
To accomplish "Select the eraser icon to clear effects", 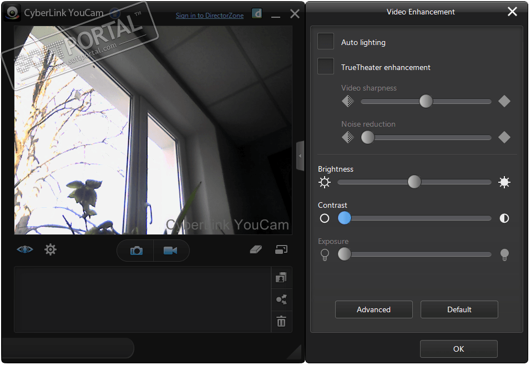I will click(x=256, y=249).
